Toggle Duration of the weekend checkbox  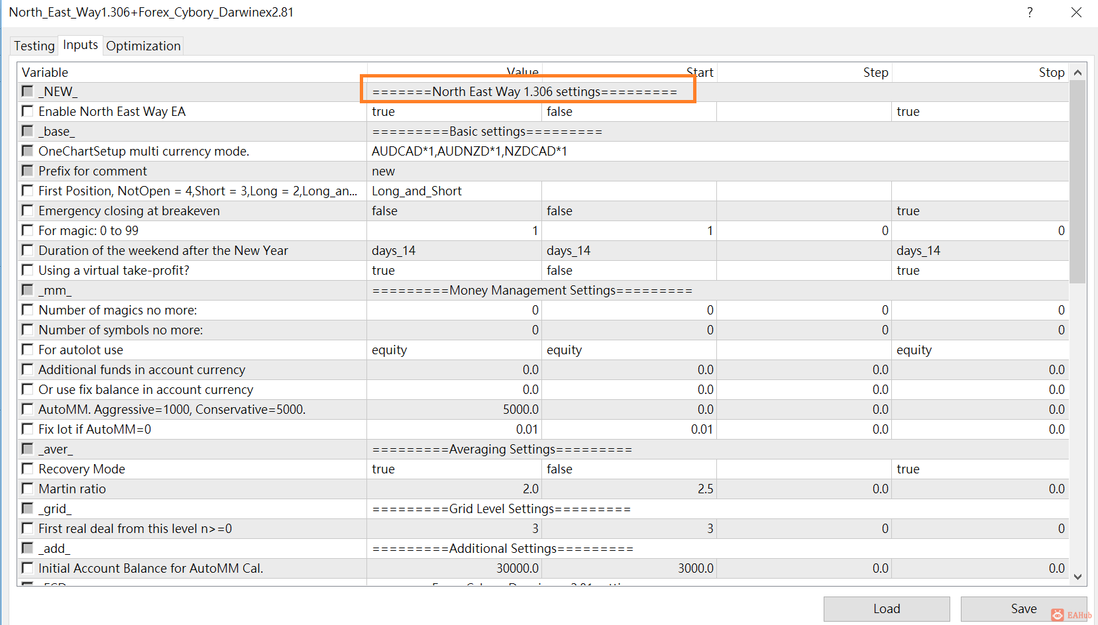[28, 250]
